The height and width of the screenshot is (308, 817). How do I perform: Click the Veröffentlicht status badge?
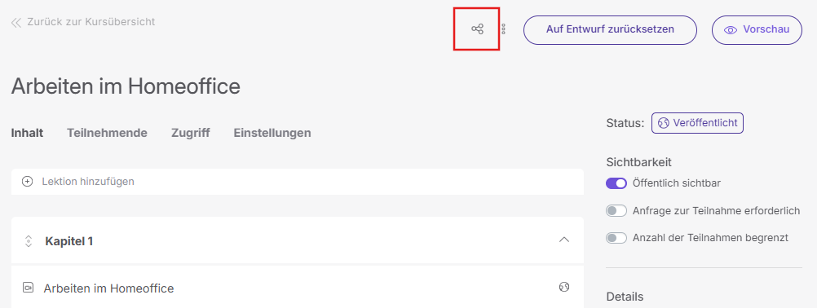[697, 123]
